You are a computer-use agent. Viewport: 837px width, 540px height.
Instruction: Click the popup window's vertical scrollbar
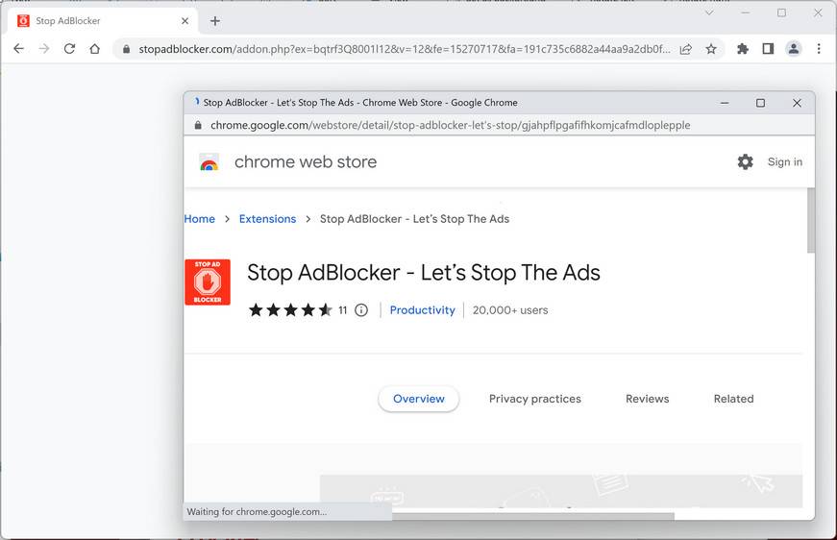(x=811, y=221)
